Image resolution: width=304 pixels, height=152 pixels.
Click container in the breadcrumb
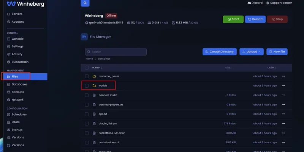click(x=104, y=59)
